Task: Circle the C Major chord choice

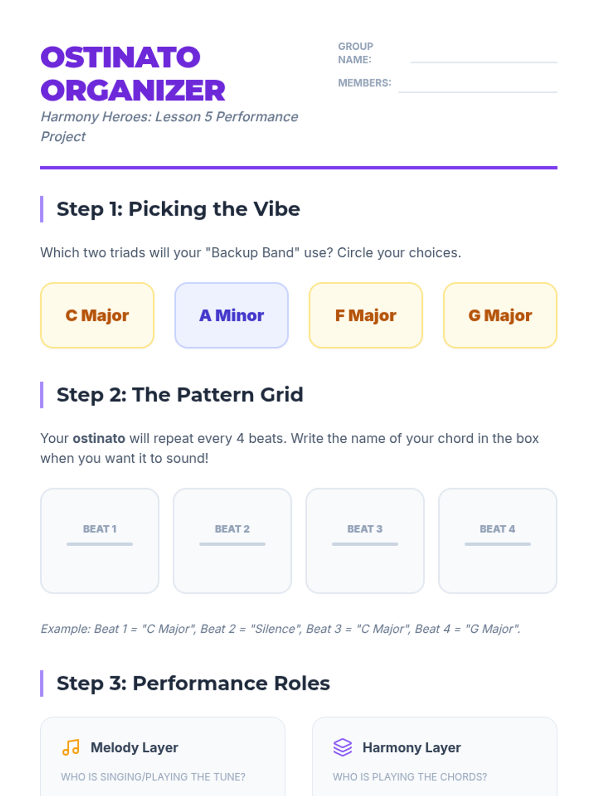Action: point(97,315)
